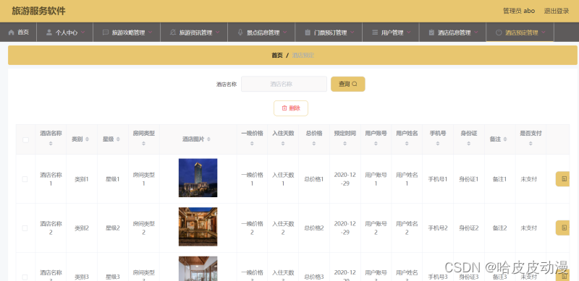
Task: Open the 首页 menu item
Action: 18,33
